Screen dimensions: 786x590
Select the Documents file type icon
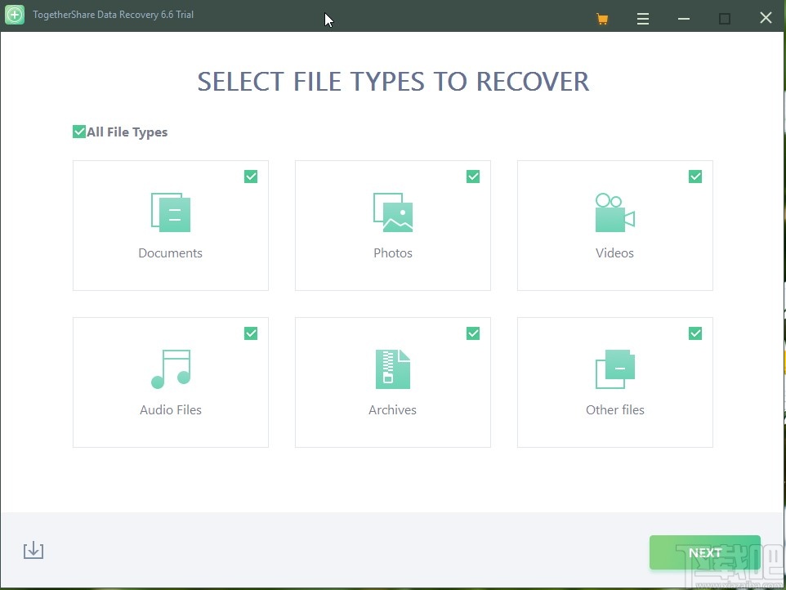[170, 212]
